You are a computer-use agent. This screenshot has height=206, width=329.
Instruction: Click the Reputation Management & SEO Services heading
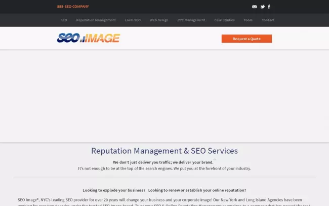[164, 151]
